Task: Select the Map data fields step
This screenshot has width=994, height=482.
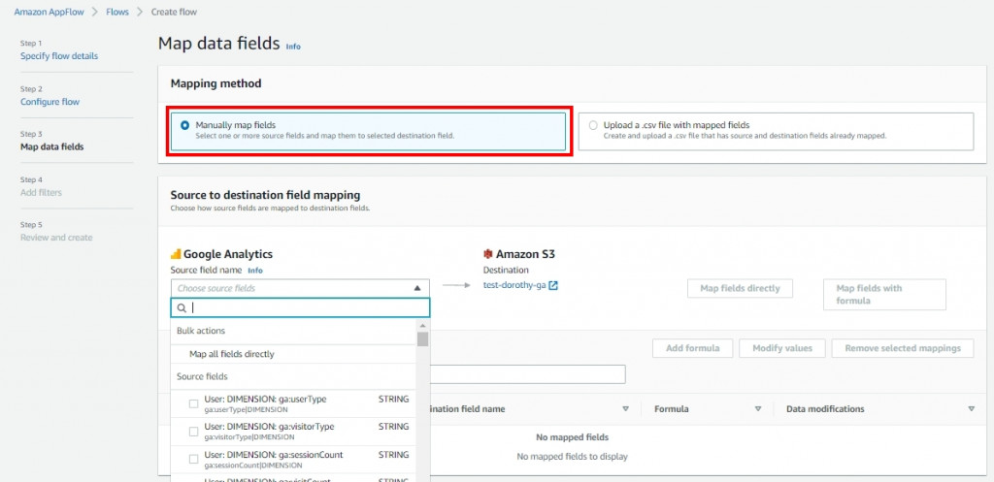Action: [52, 147]
